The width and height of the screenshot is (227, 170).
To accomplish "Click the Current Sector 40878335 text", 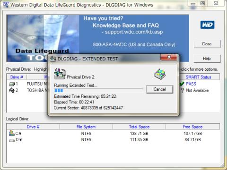I will (x=88, y=108).
